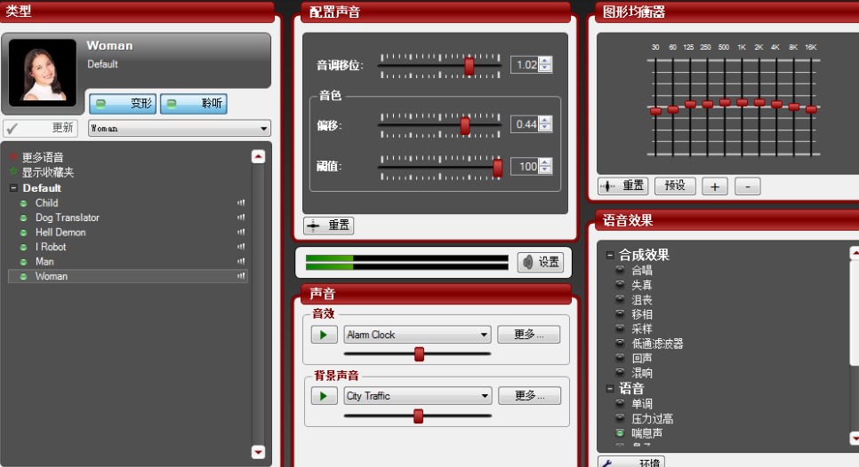Enable the 回声 echo effect
Screen dimensions: 859x467
click(620, 358)
